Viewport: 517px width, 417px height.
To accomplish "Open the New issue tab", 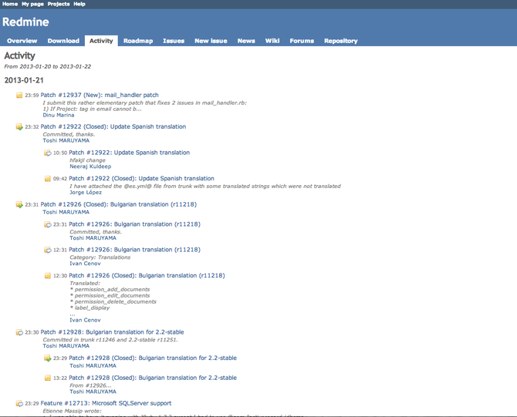I will click(x=211, y=41).
